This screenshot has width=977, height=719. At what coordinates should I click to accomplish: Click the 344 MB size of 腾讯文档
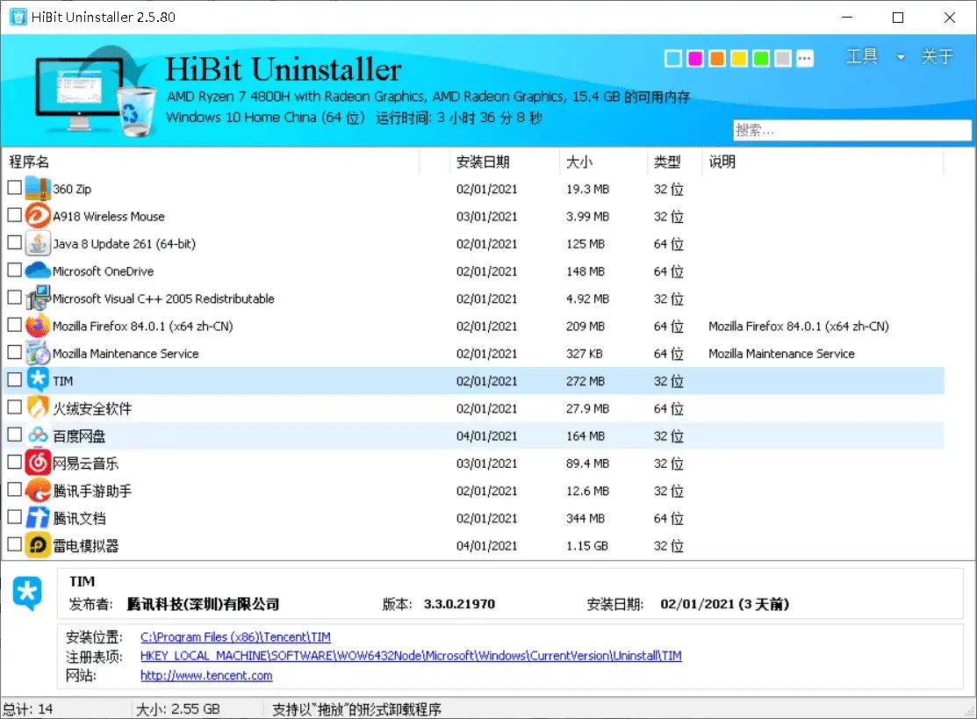click(585, 518)
